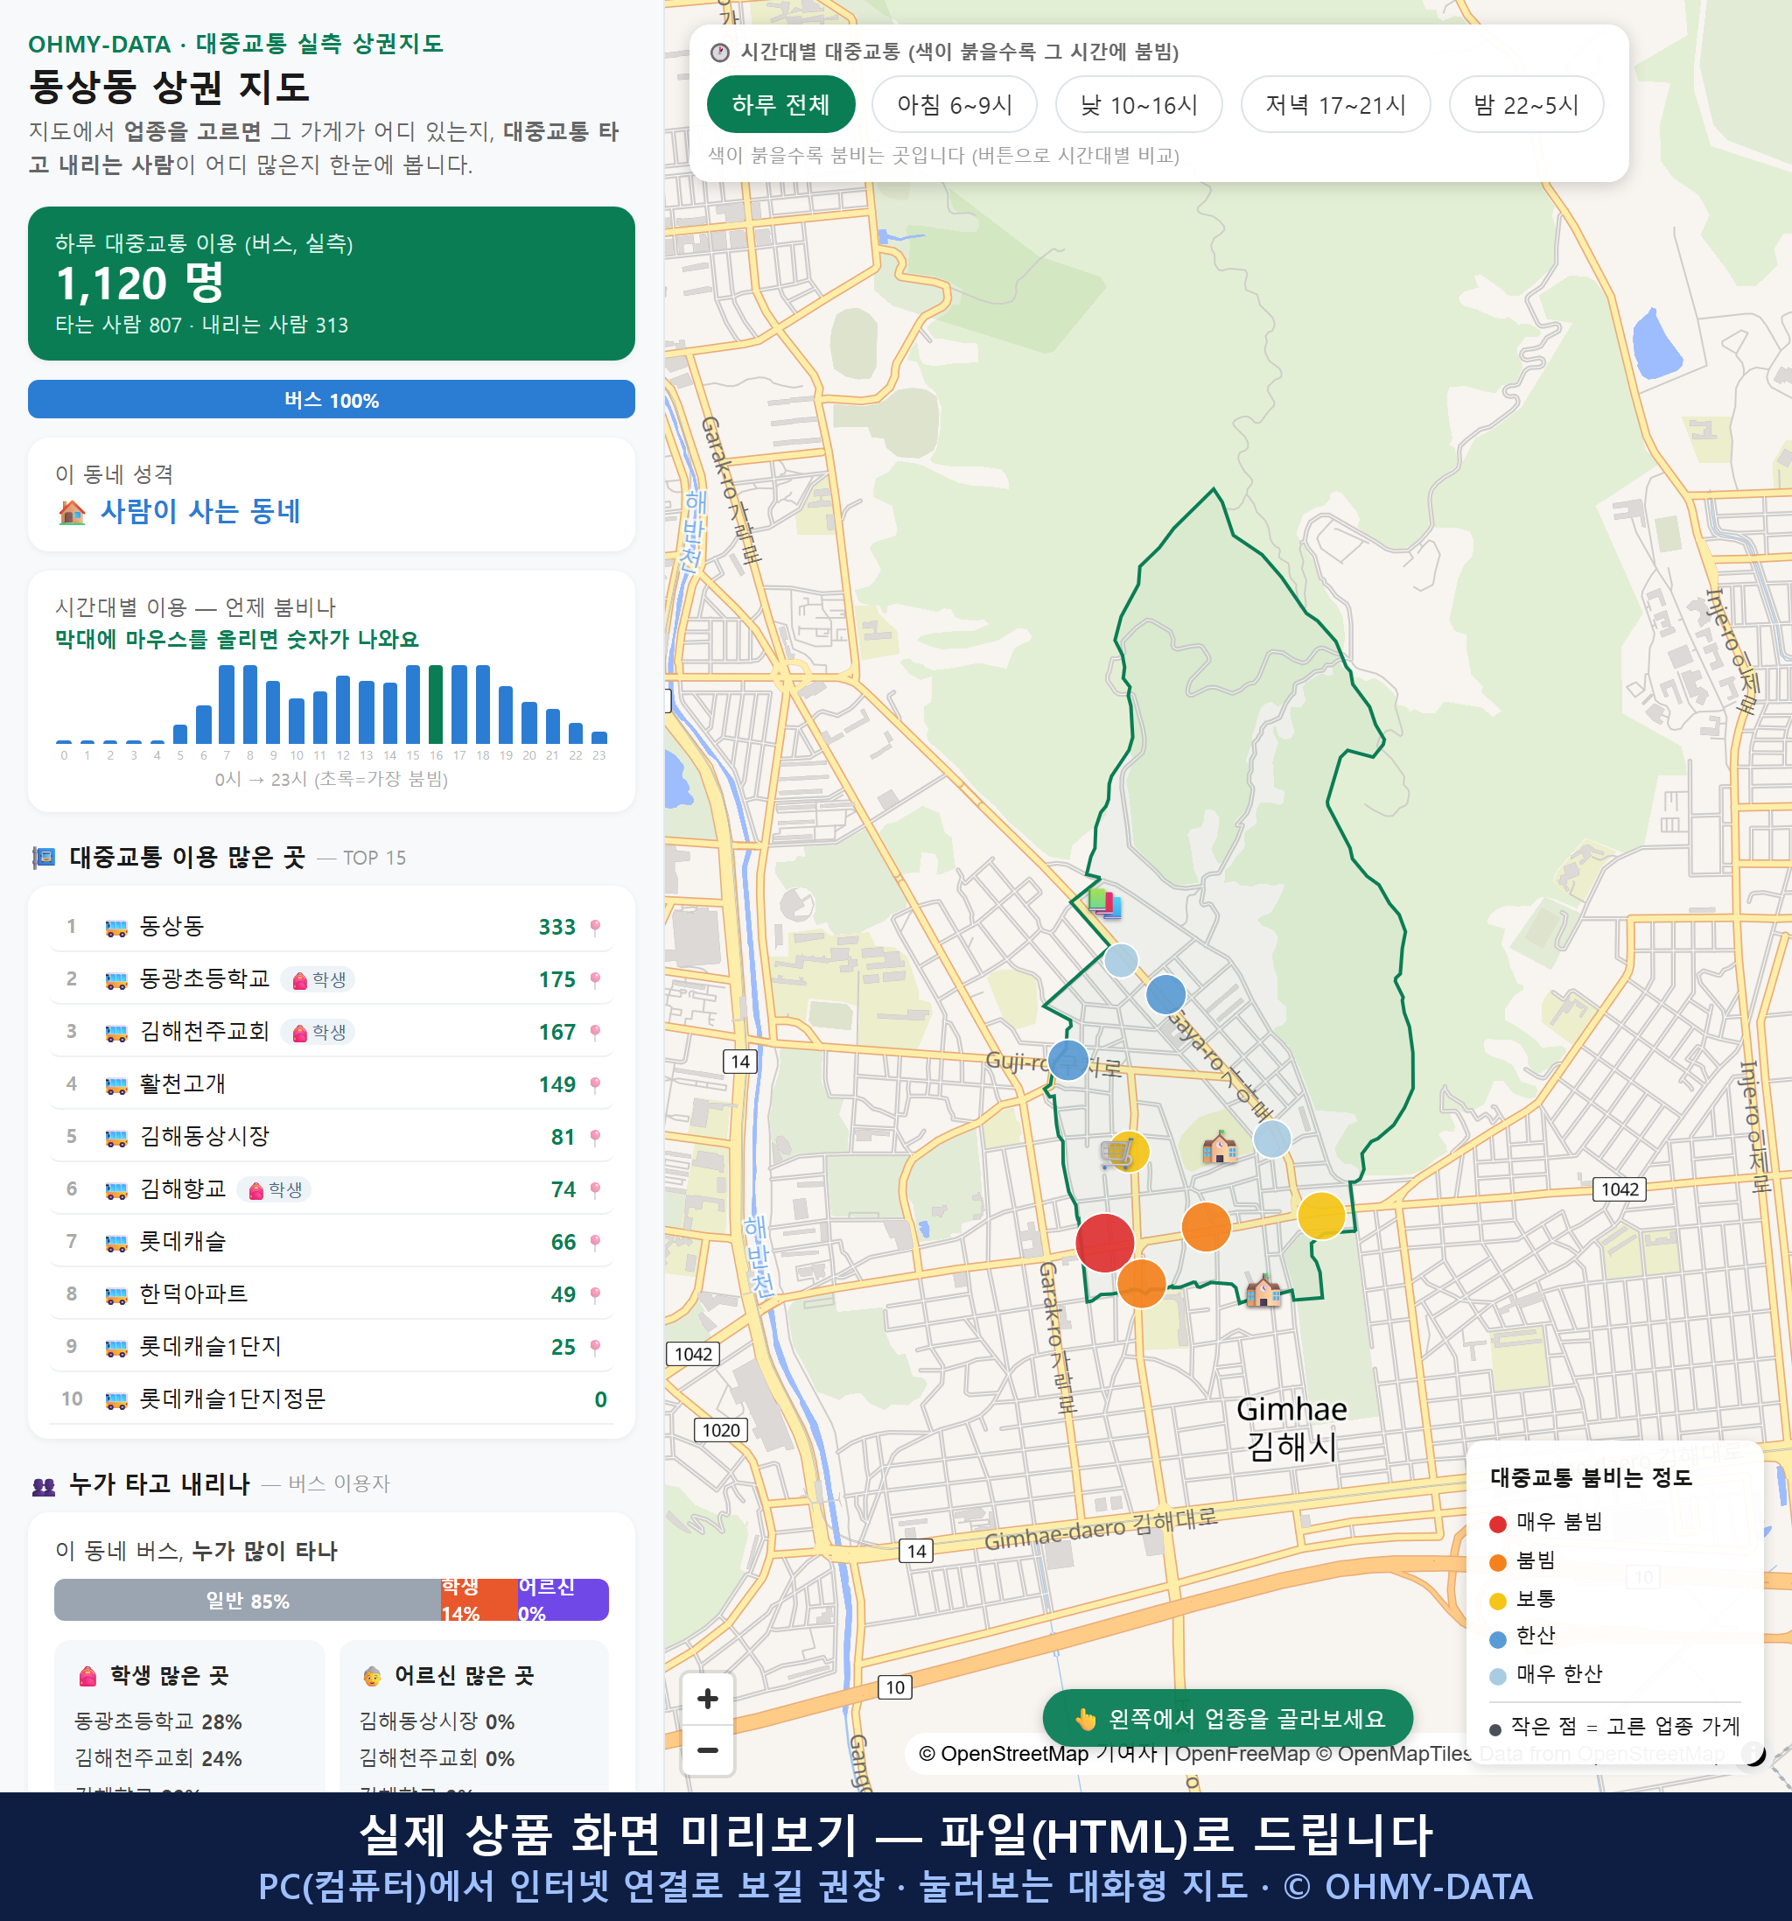Click the clock icon beside 시간대별 대중교통 heading
This screenshot has height=1921, width=1792.
tap(720, 53)
